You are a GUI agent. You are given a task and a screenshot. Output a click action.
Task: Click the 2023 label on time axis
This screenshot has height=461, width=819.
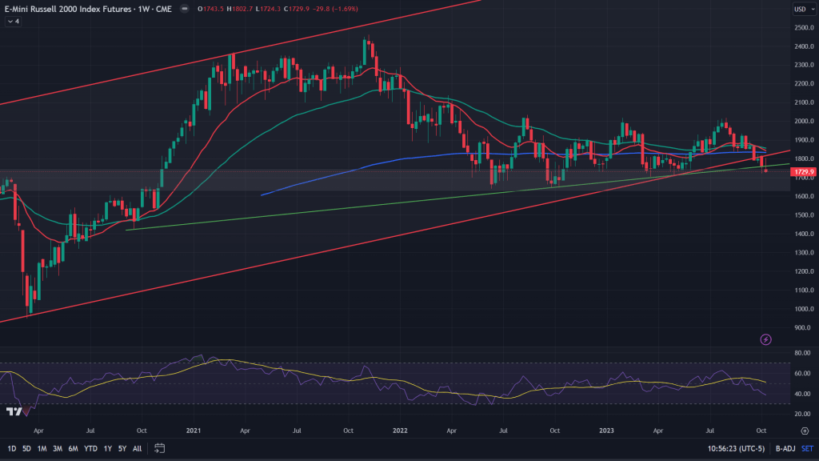[605, 431]
